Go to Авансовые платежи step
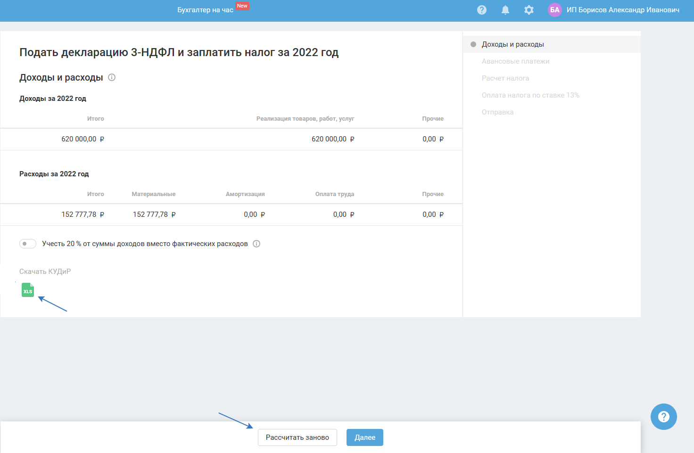Viewport: 694px width, 453px height. [515, 61]
